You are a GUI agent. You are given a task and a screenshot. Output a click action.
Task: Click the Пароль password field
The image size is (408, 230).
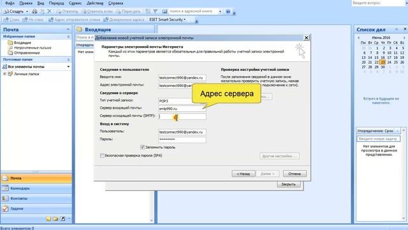pos(182,139)
